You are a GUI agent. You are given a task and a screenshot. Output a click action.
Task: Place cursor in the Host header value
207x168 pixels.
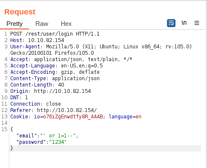[46, 40]
